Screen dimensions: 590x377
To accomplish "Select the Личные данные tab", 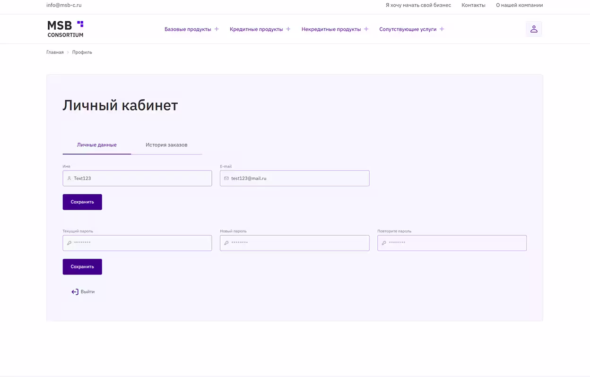I will click(97, 145).
